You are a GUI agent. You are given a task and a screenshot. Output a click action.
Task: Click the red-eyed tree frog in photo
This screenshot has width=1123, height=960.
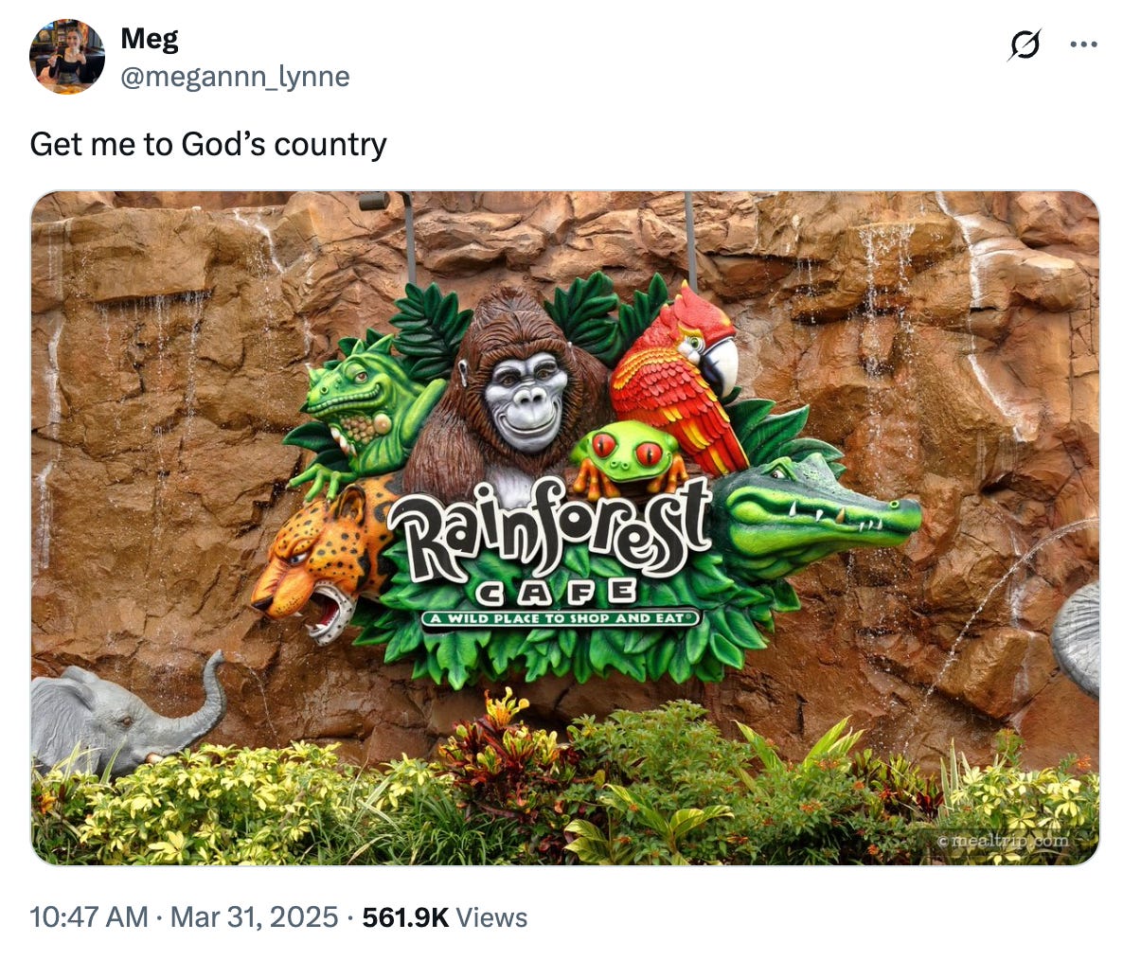pos(629,459)
